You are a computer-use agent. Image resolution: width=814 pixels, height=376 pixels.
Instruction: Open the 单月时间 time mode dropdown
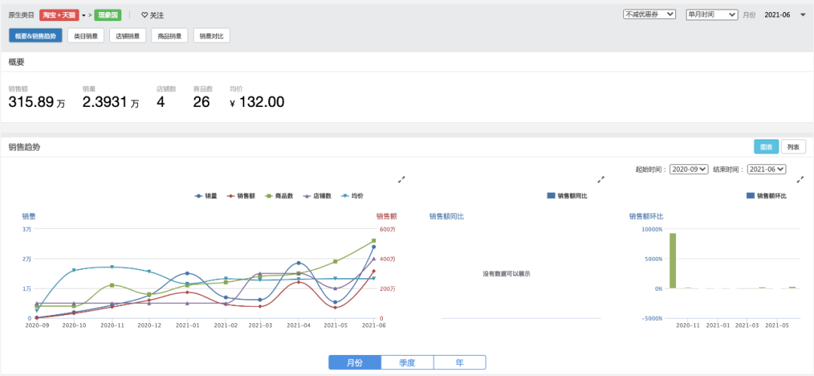[711, 14]
